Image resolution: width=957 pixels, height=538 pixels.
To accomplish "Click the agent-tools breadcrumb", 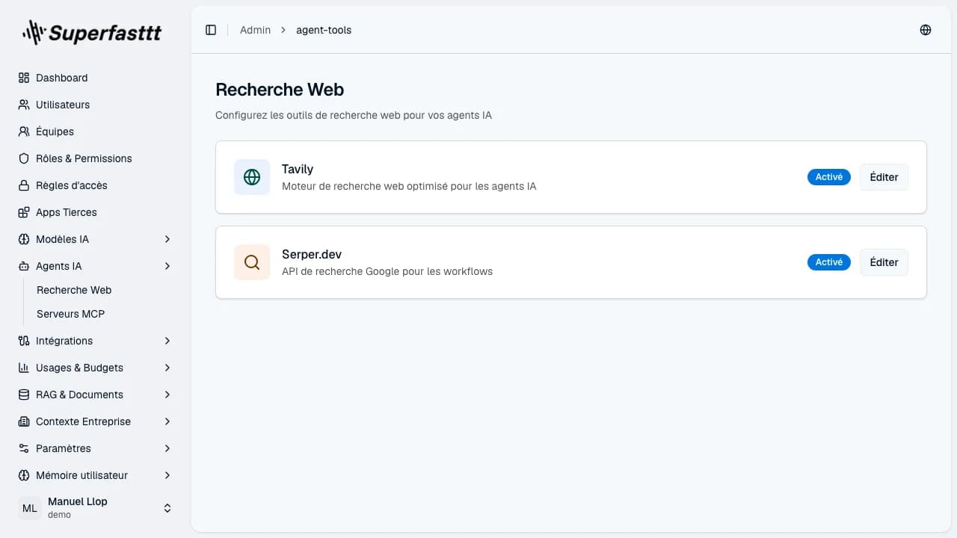I will [x=324, y=30].
